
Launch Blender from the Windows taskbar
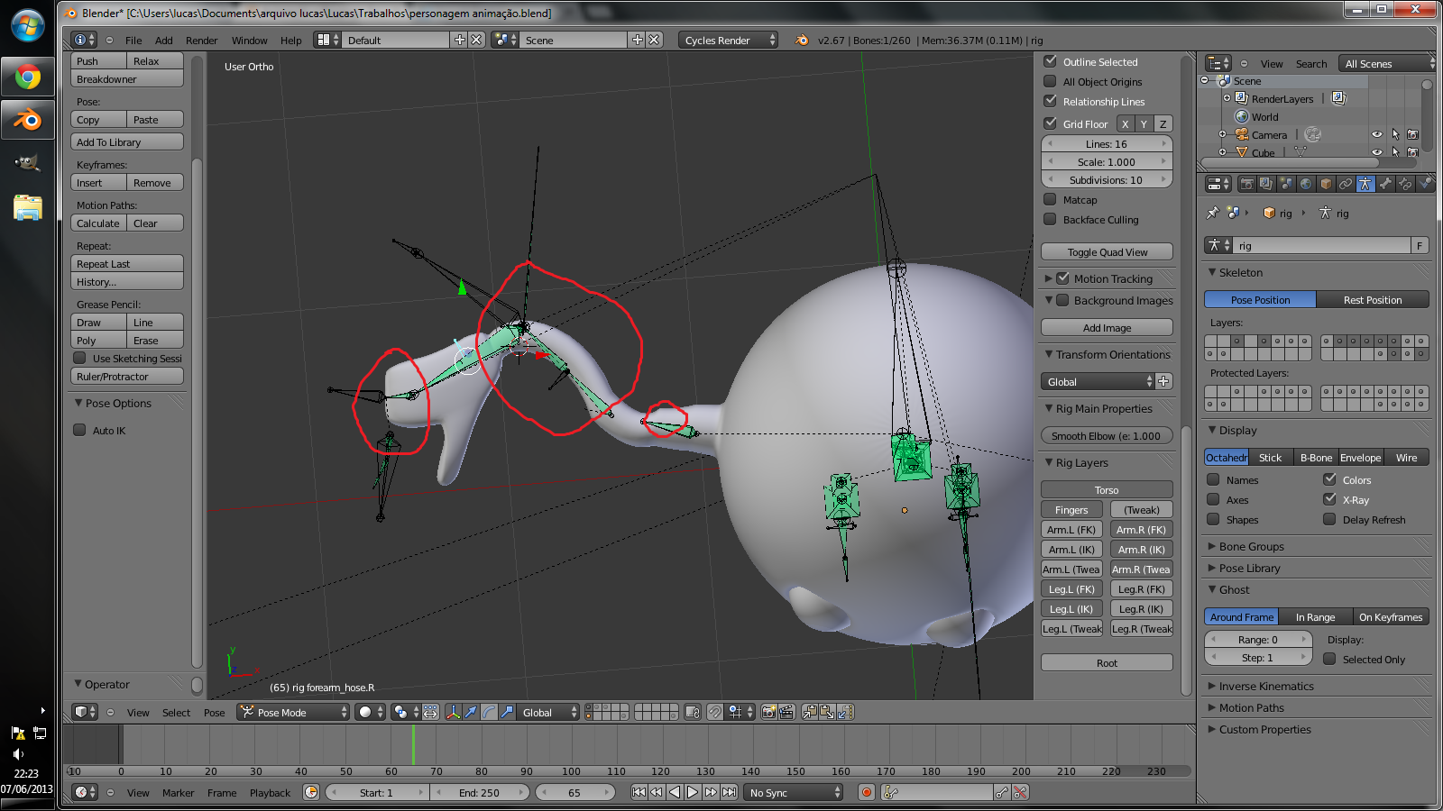tap(28, 120)
